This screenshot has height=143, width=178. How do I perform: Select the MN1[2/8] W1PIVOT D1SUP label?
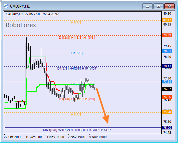click(x=77, y=130)
